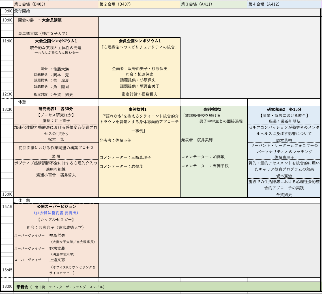Click the 事例検討1 session title
The height and width of the screenshot is (294, 322).
[x=139, y=109]
